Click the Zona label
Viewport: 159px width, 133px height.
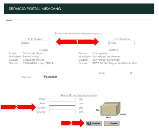tap(102, 73)
